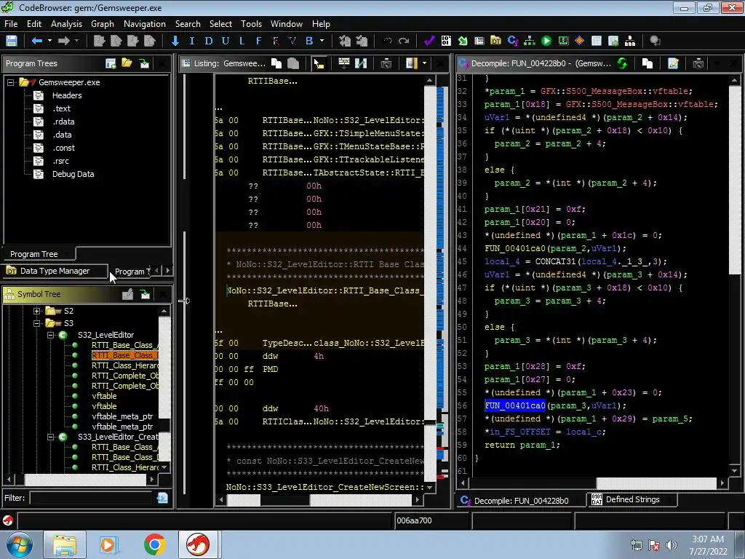The width and height of the screenshot is (745, 559).
Task: Navigate to next Bookmark (B)
Action: tap(309, 41)
